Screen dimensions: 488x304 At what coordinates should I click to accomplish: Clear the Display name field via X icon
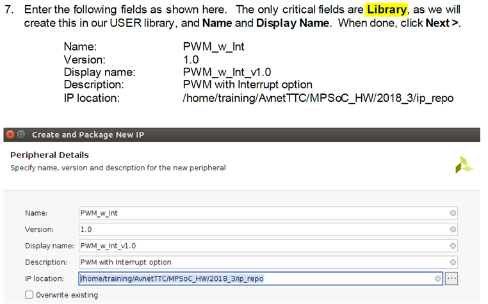coord(453,246)
